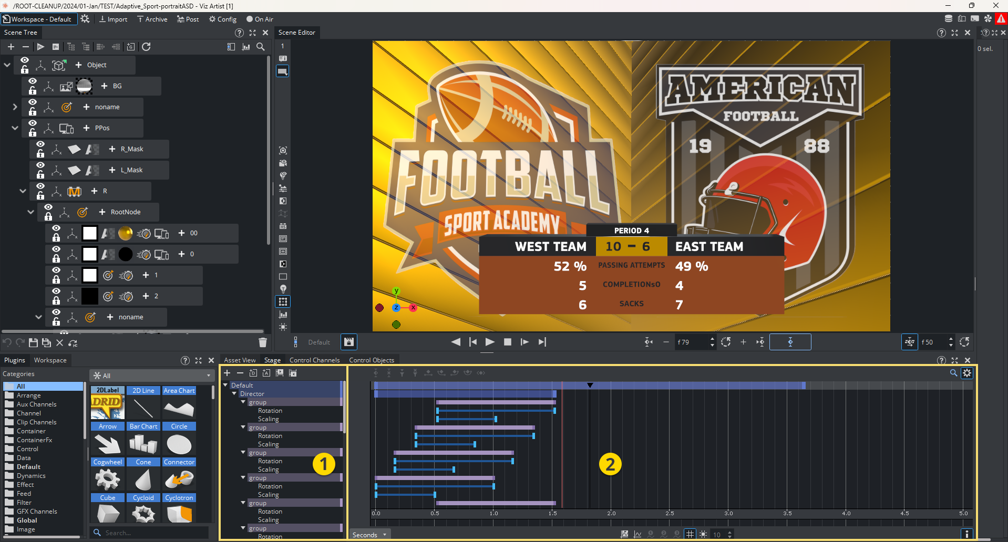Switch to the Control Channels tab
This screenshot has height=542, width=1008.
tap(314, 360)
